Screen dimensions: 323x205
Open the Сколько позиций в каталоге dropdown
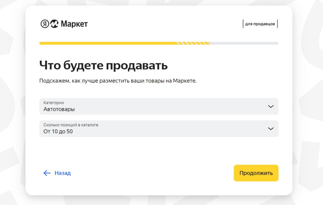159,128
